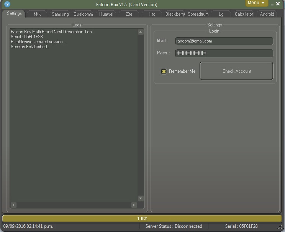The width and height of the screenshot is (285, 232).
Task: Click 'Server Status : Disconnected' in status bar
Action: (x=174, y=226)
